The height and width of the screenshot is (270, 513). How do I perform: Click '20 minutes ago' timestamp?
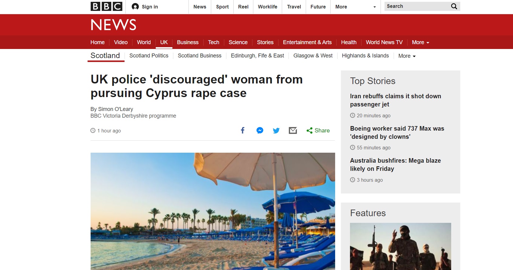[374, 115]
